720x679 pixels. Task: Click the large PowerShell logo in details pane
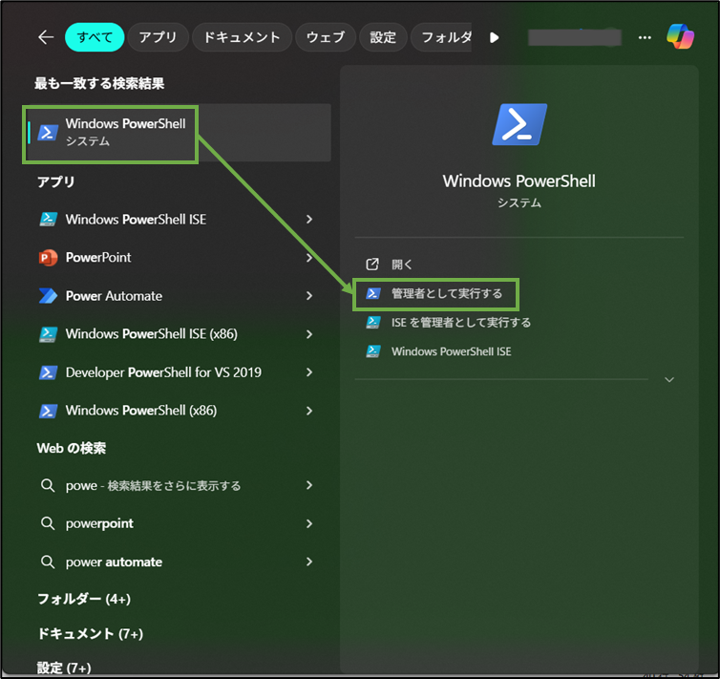coord(519,124)
